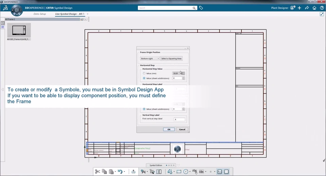Click the Copy tool in the action bar
Image resolution: width=326 pixels, height=176 pixels.
104,172
